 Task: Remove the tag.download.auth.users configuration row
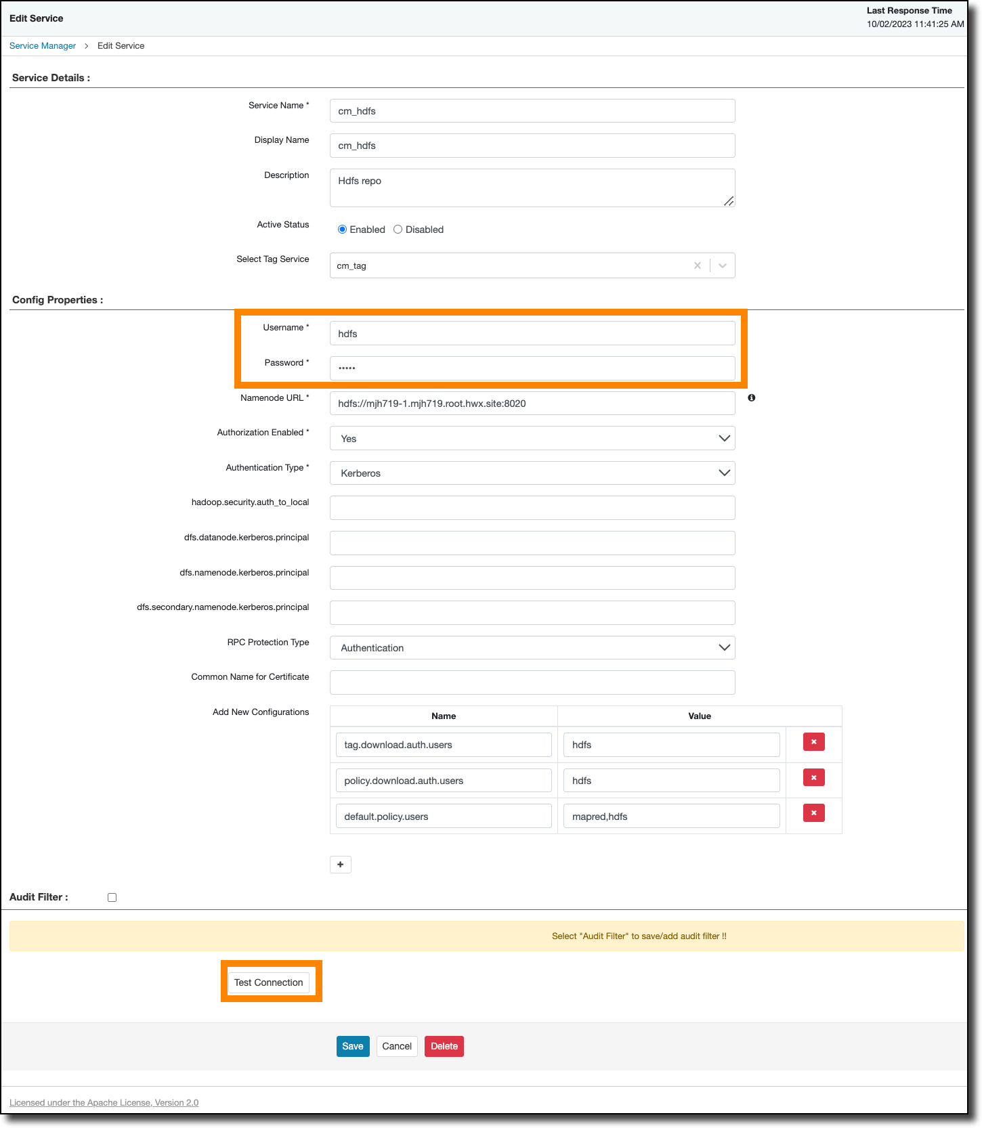813,742
